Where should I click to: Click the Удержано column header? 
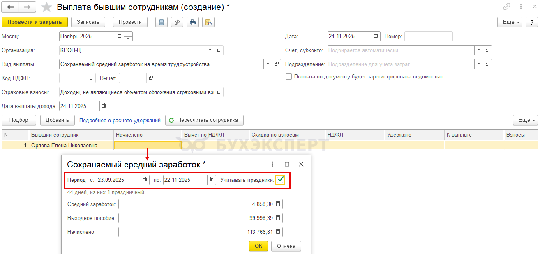pyautogui.click(x=414, y=135)
